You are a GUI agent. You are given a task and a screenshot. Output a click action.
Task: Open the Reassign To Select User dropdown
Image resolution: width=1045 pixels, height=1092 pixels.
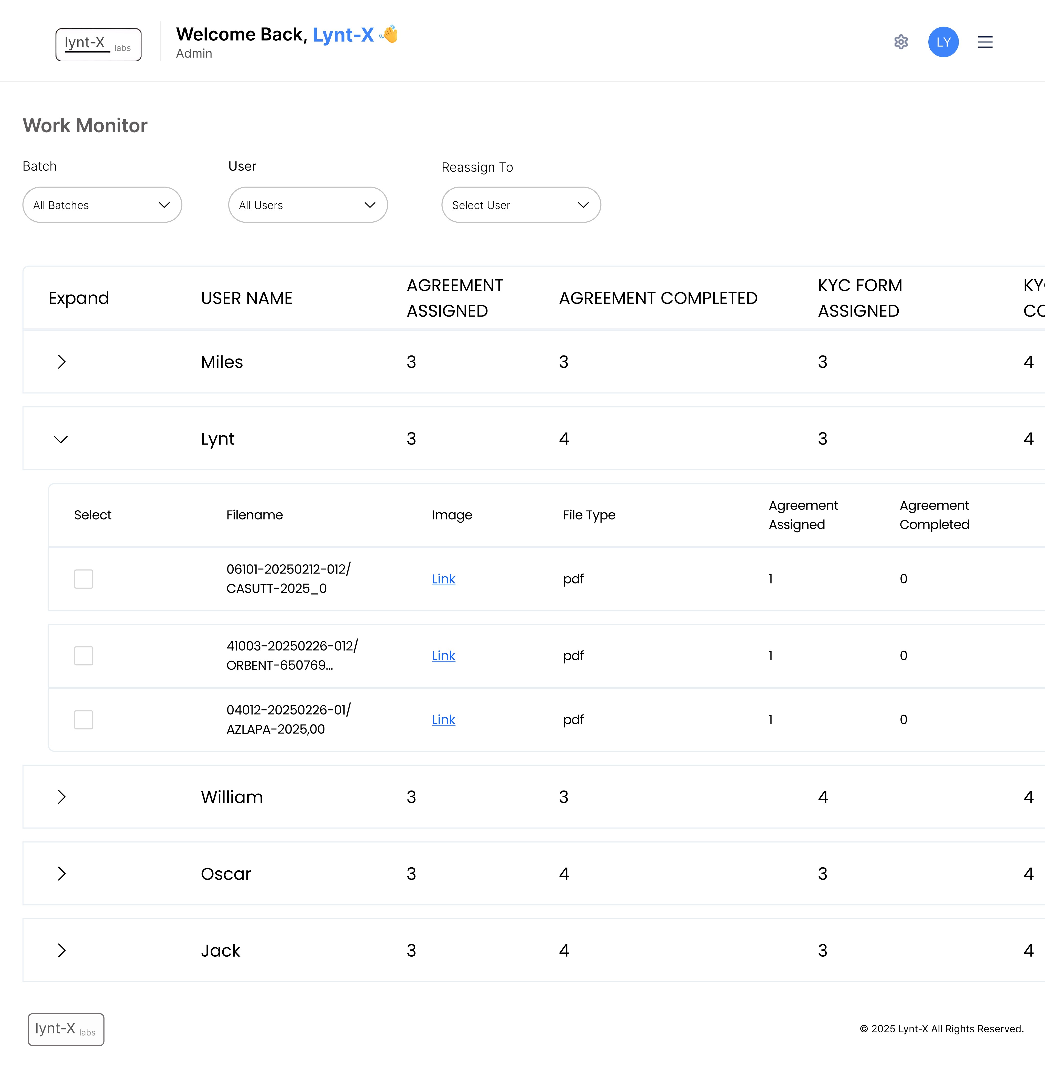(x=521, y=205)
